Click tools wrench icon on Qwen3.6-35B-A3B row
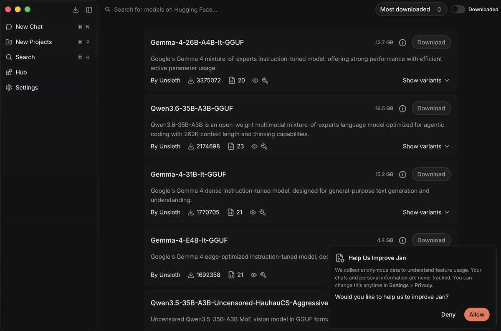The image size is (501, 331). [264, 147]
